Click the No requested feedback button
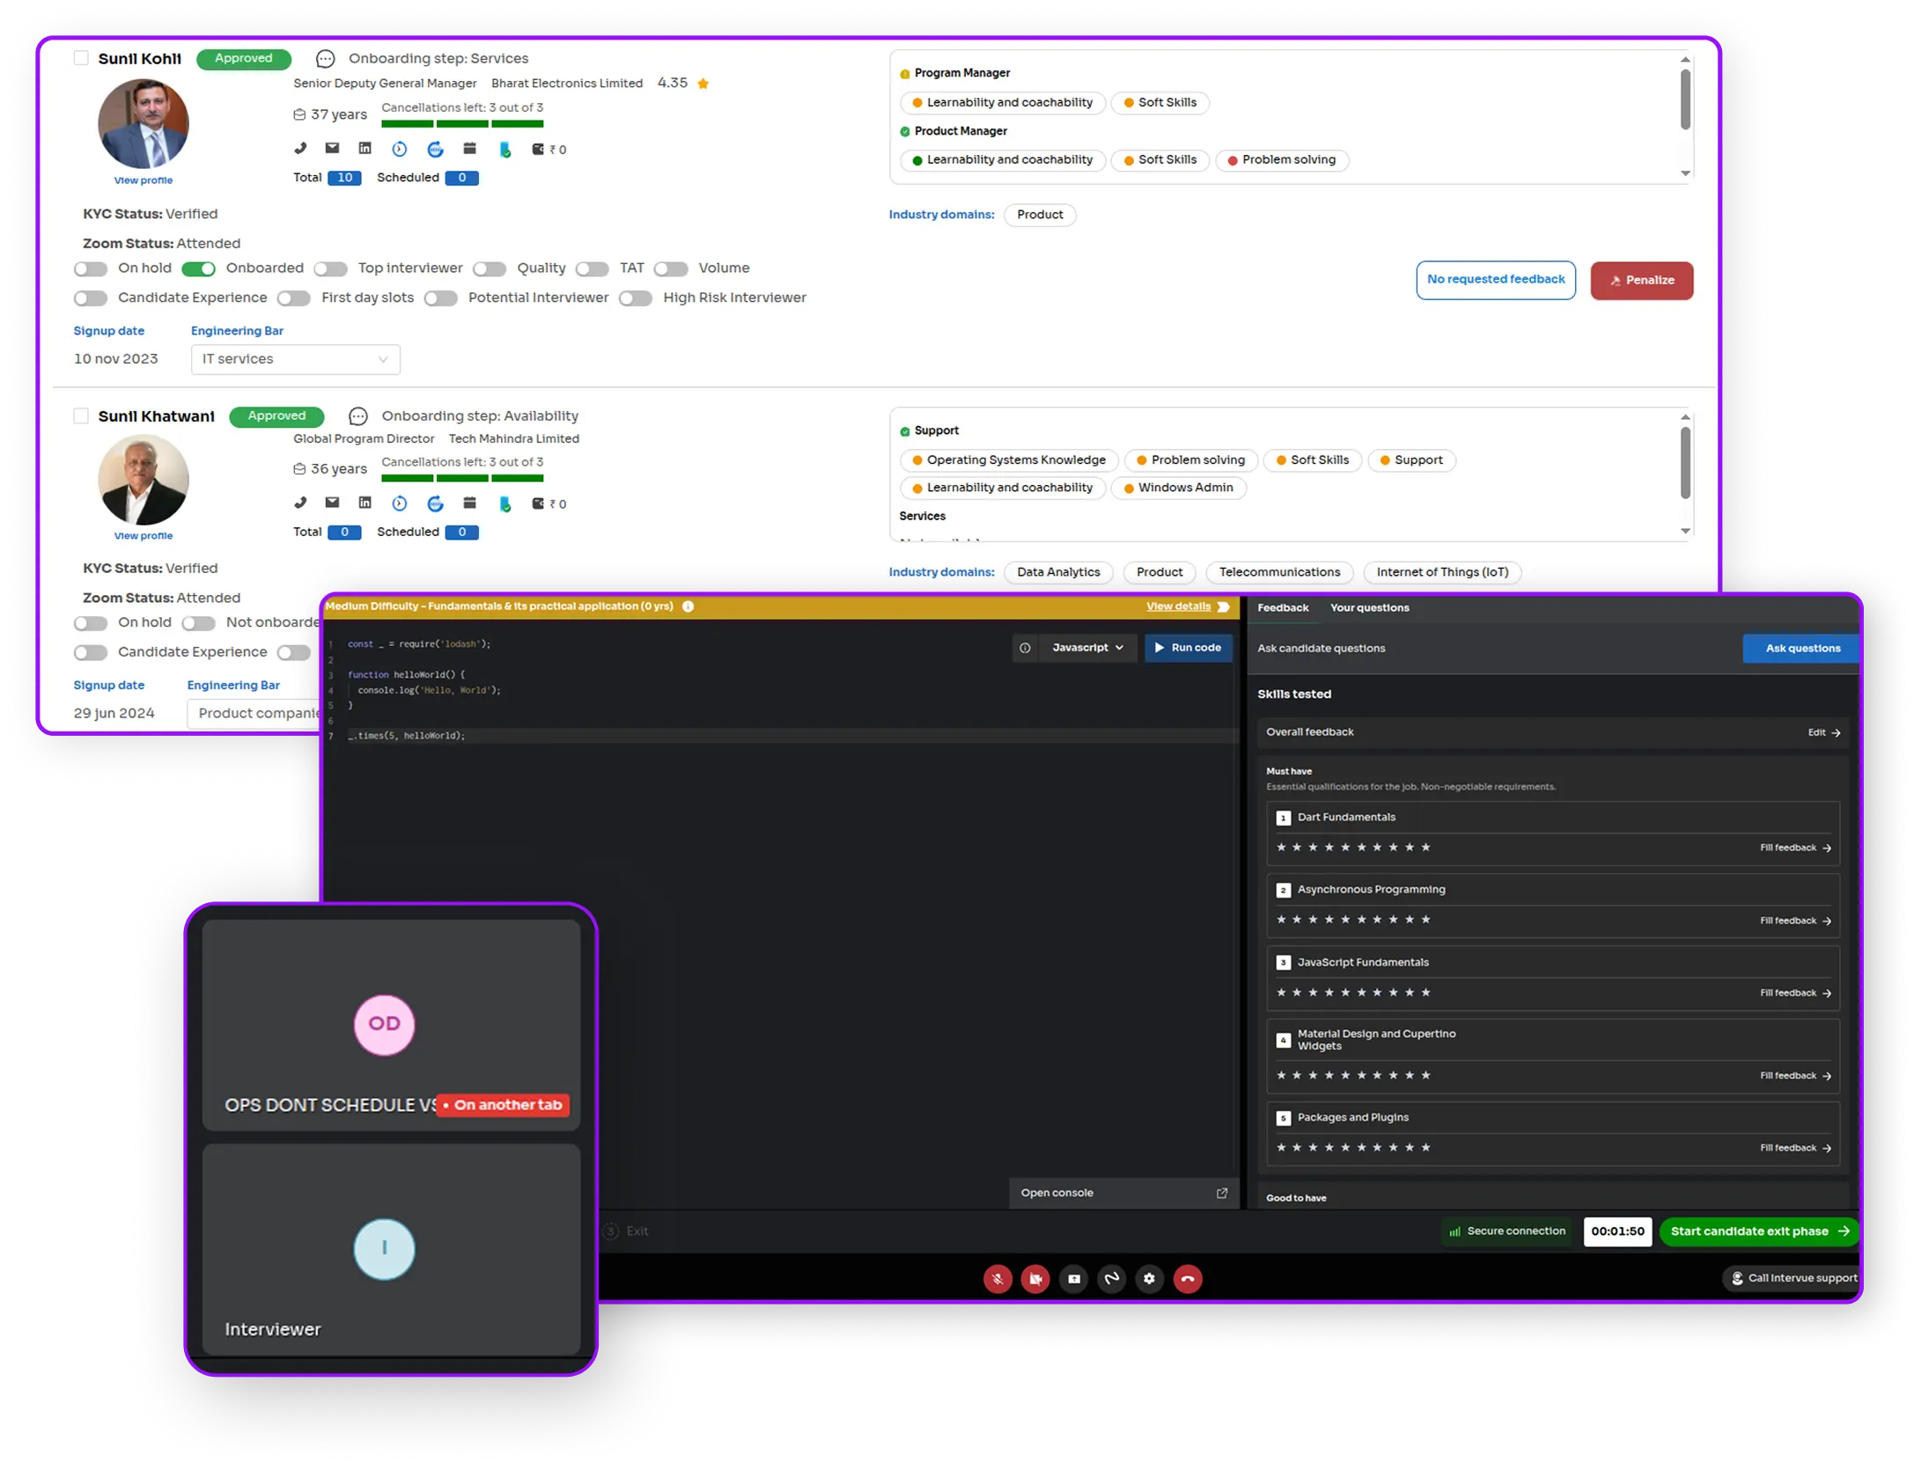1914x1470 pixels. 1495,280
